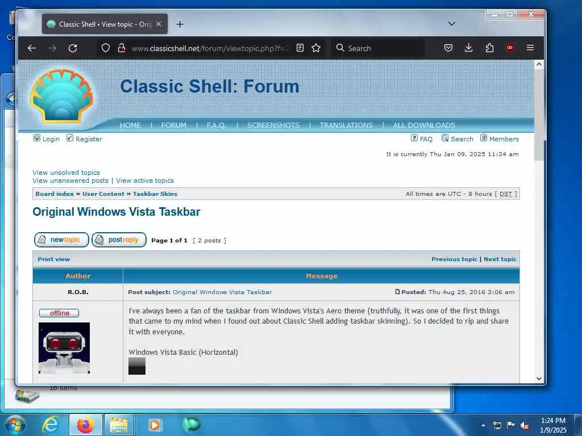Open a new browser tab

180,24
